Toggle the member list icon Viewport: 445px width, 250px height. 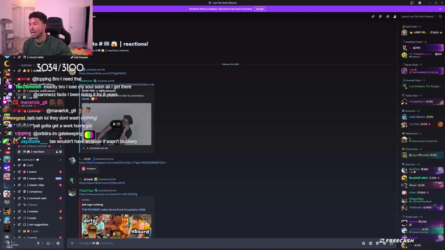(395, 16)
